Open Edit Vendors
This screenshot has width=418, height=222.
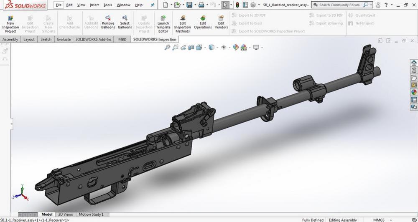click(221, 22)
